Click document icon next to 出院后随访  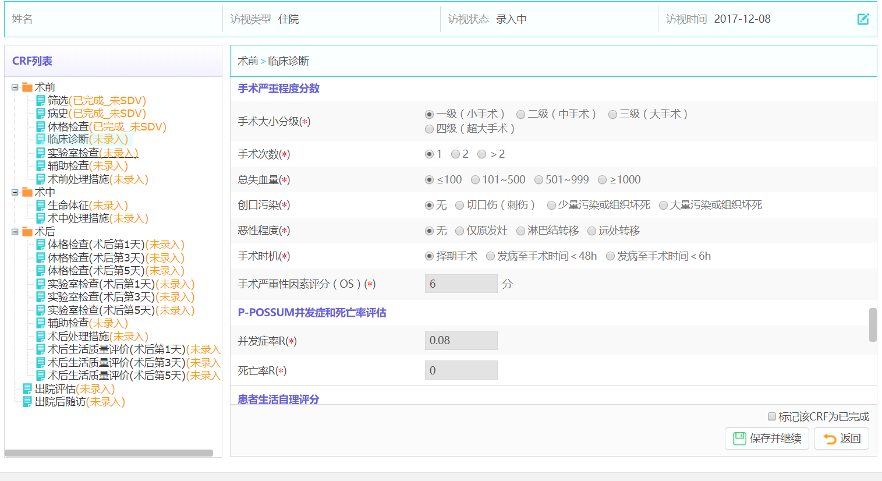point(27,402)
